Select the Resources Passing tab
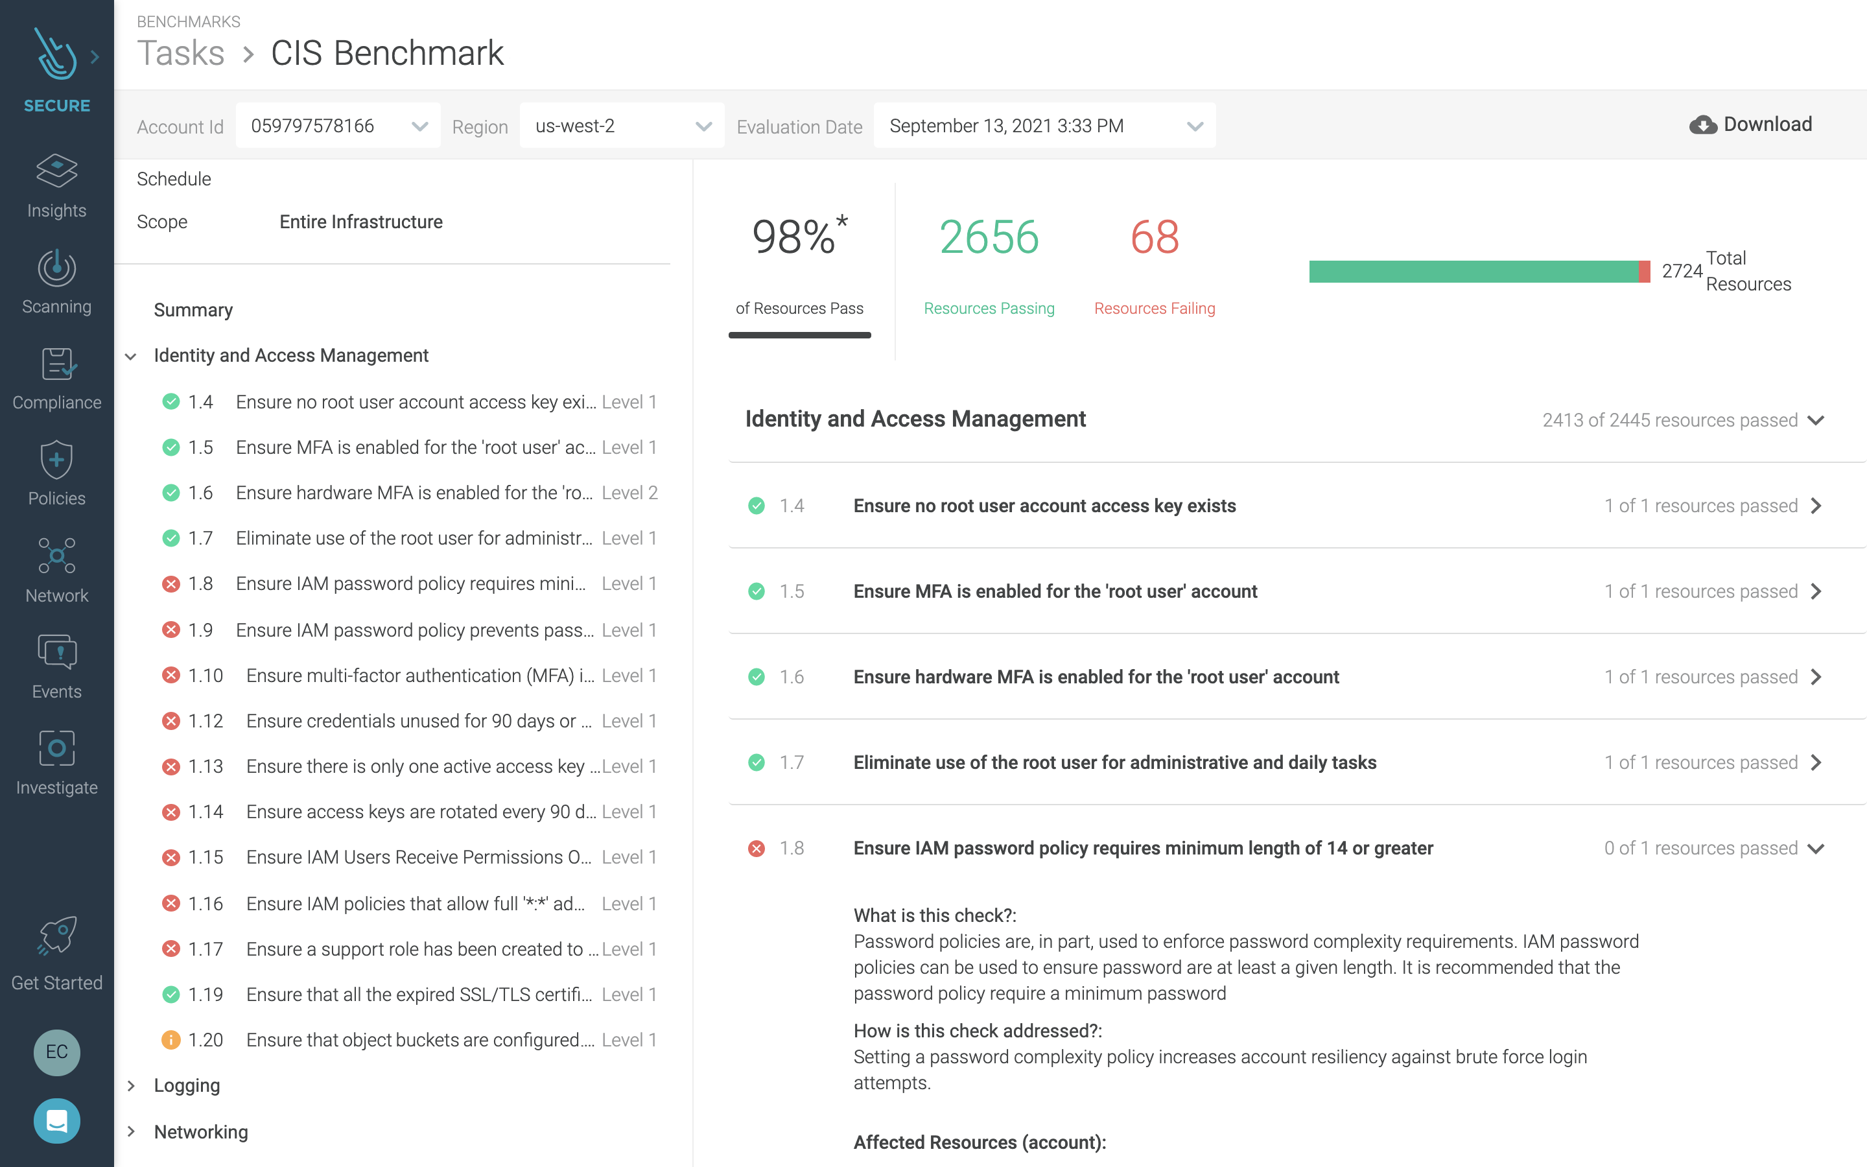Screen dimensions: 1867x1167 [x=989, y=270]
